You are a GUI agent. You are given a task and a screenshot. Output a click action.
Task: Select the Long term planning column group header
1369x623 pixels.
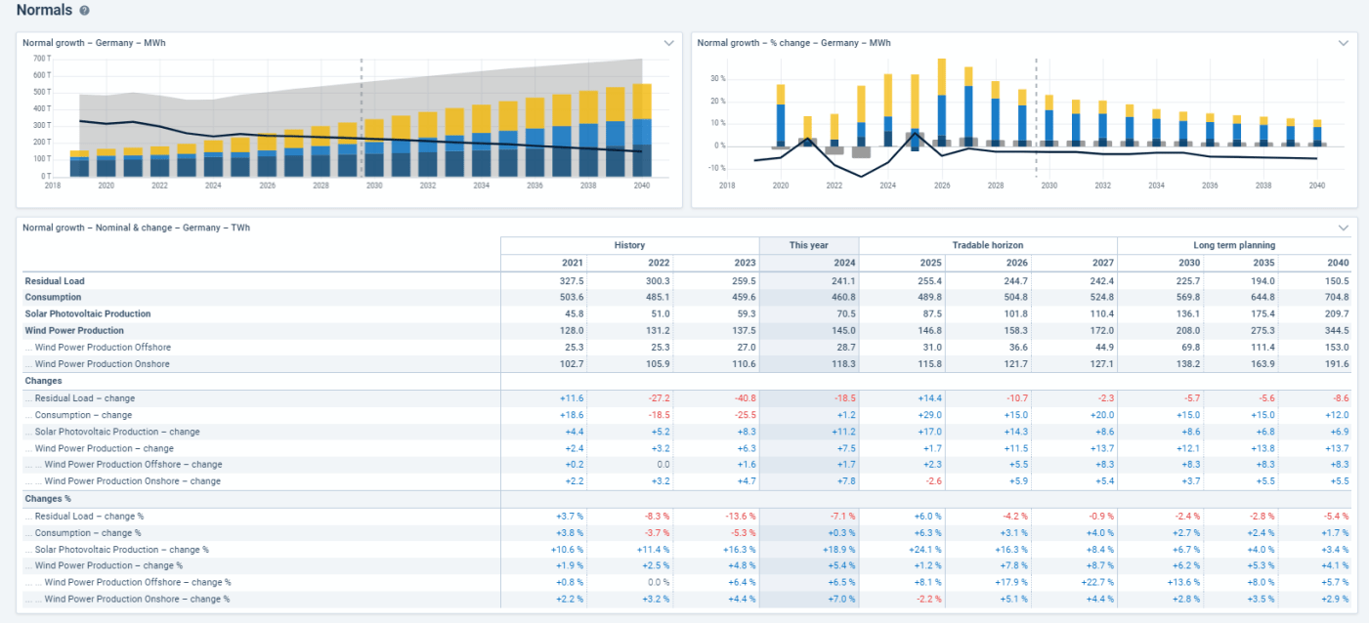[1234, 245]
